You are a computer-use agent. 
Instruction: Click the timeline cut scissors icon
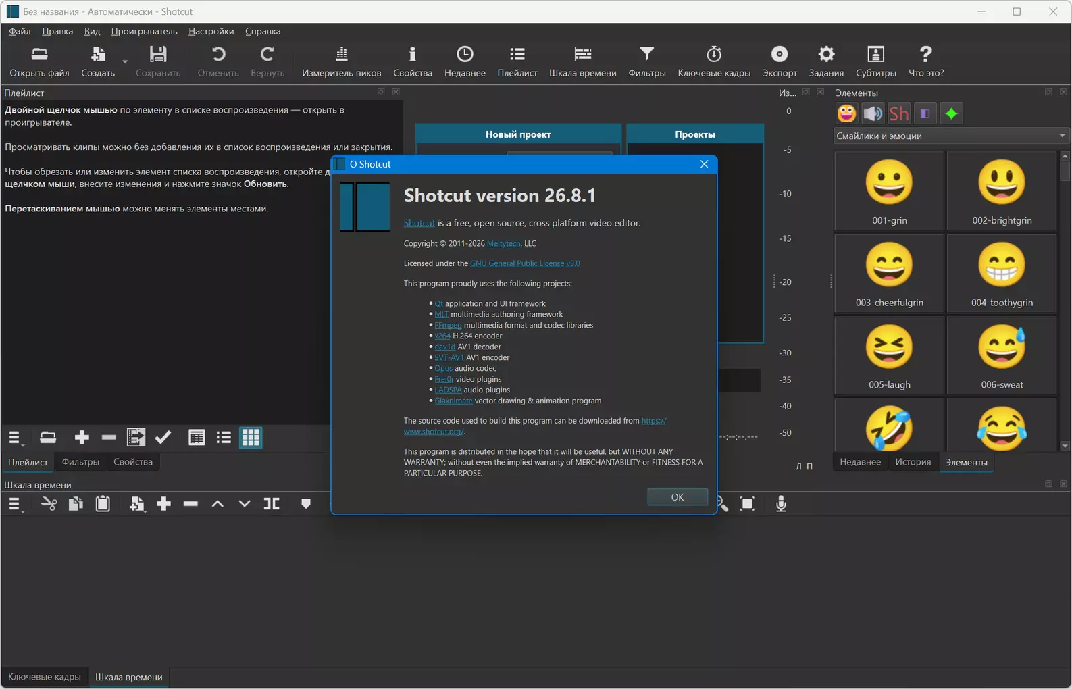tap(49, 504)
